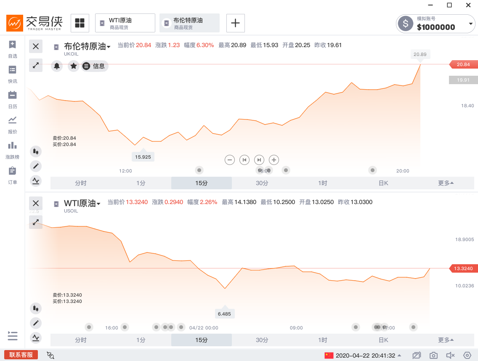This screenshot has width=478, height=361.
Task: Open the demo account balance dropdown
Action: coord(471,24)
